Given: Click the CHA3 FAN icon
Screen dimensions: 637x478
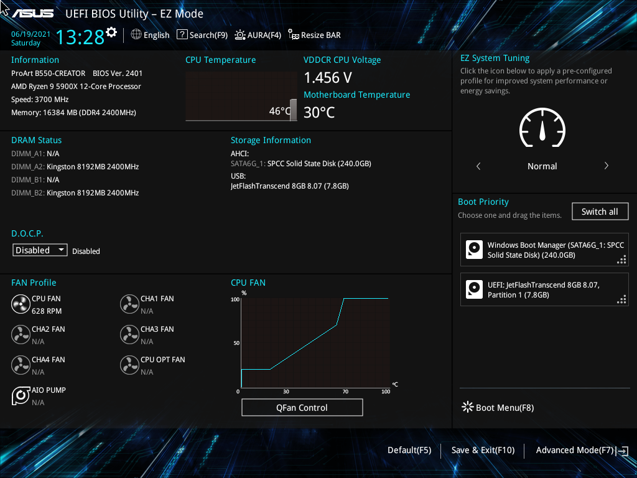Looking at the screenshot, I should 129,334.
